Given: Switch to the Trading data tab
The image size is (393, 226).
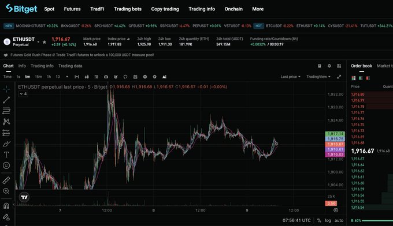Looking at the screenshot, I should point(70,66).
